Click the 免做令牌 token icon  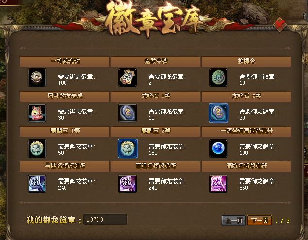pos(128,78)
